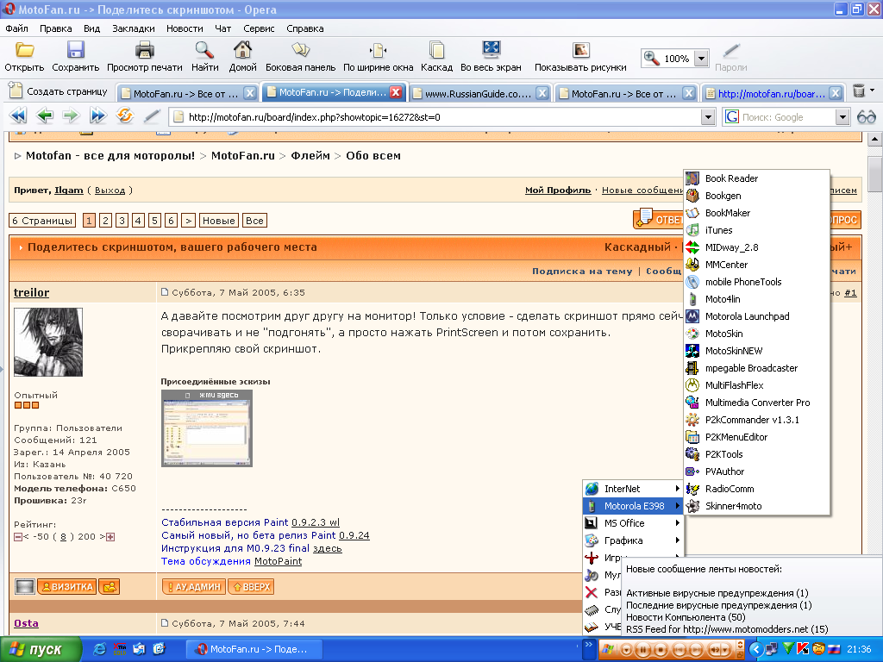Open the treilor username link
The image size is (883, 662).
point(32,293)
